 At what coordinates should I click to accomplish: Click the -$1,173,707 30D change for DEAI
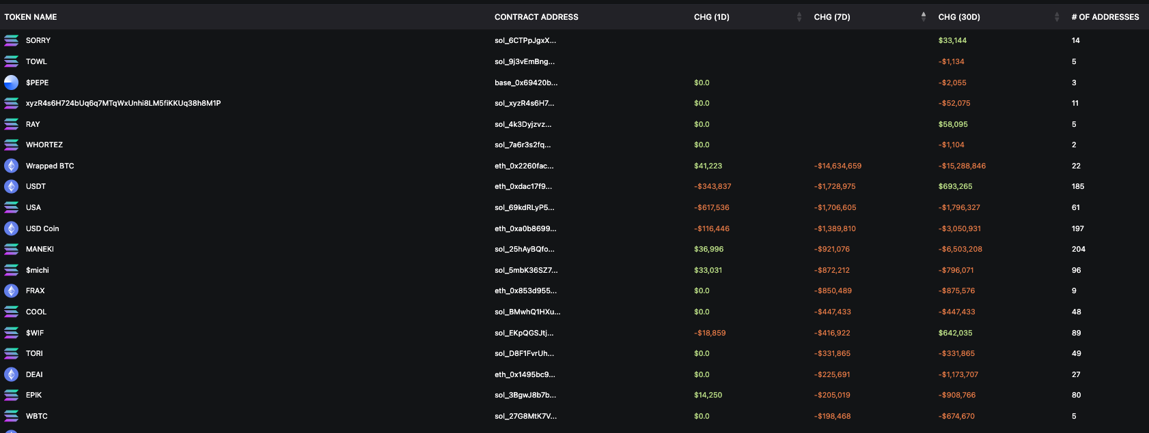[x=958, y=374]
